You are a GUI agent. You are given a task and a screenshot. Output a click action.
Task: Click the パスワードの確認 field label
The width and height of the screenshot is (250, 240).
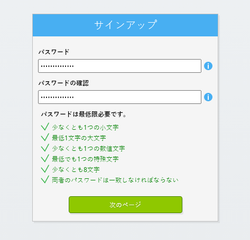coord(63,83)
